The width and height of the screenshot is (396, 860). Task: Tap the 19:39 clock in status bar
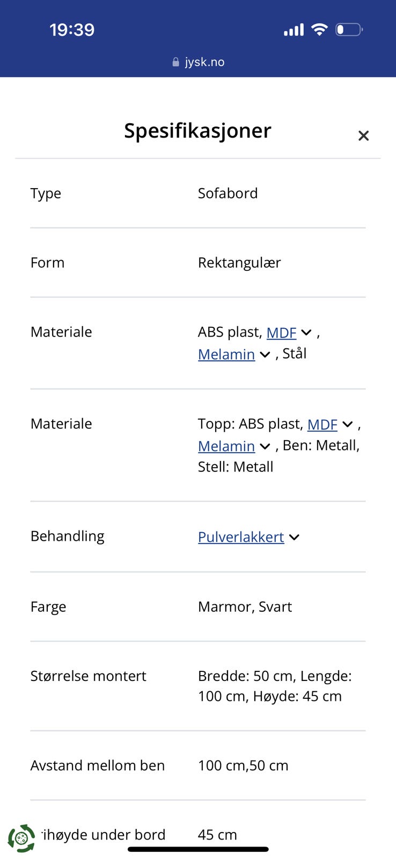click(x=72, y=30)
